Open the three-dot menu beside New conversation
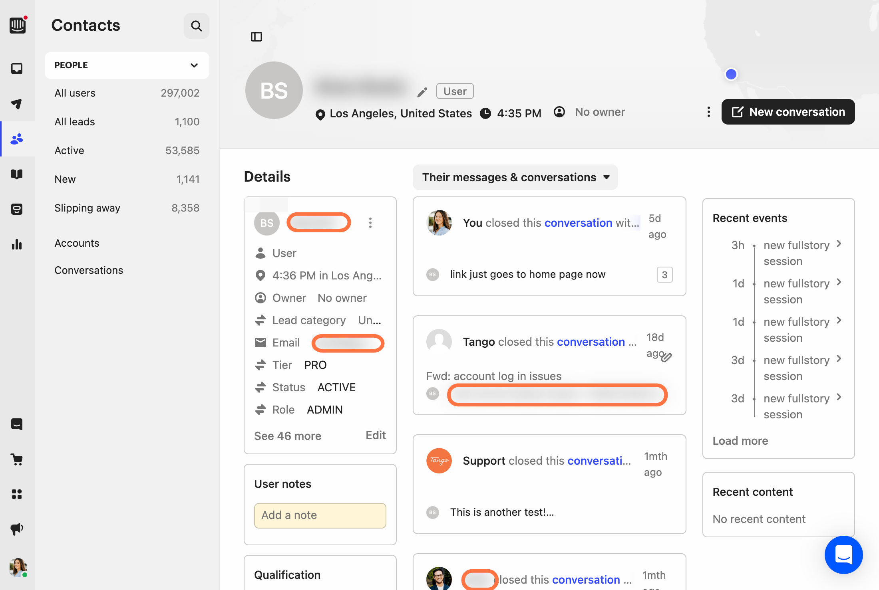Image resolution: width=879 pixels, height=590 pixels. pos(709,112)
